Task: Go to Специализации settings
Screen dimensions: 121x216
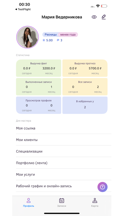Action: 64,151
